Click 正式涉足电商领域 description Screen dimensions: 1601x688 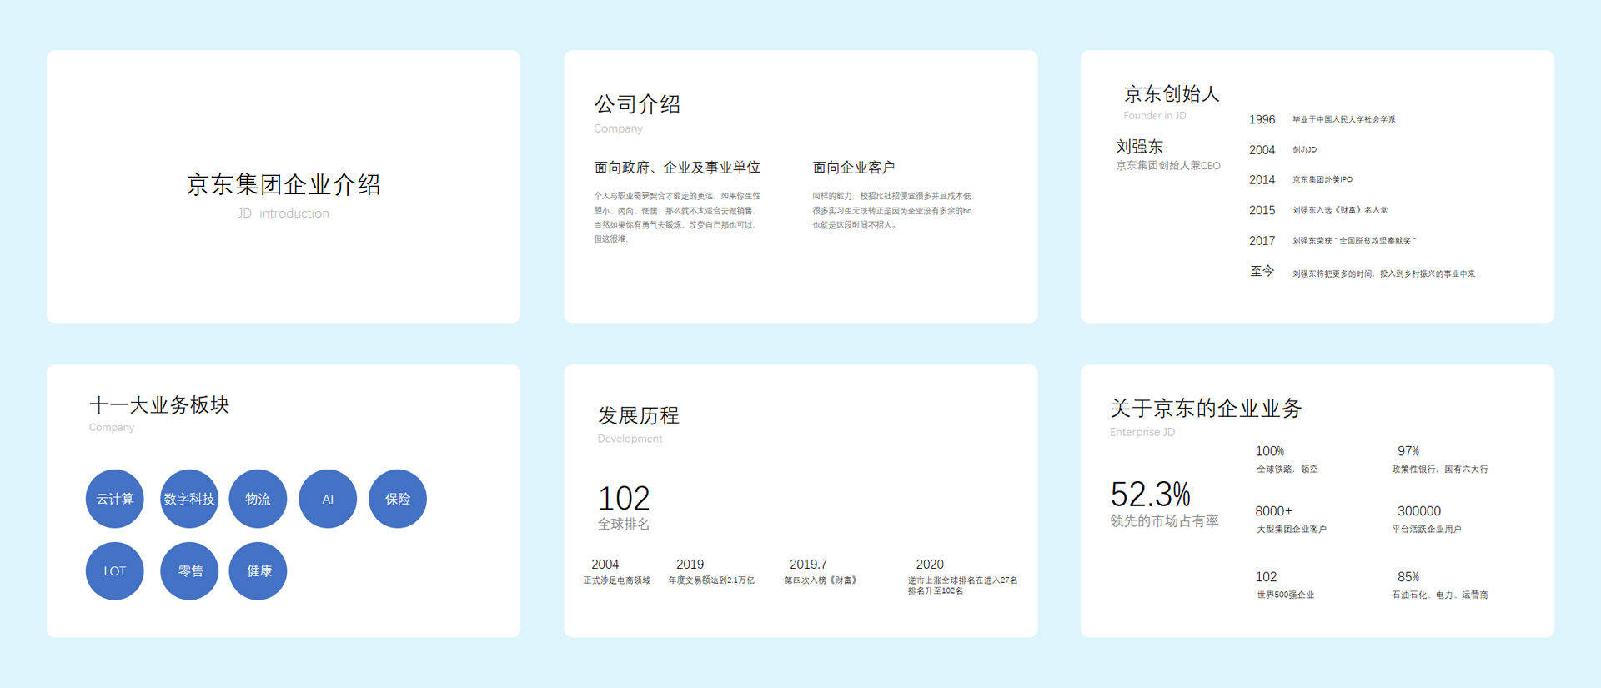click(x=617, y=580)
